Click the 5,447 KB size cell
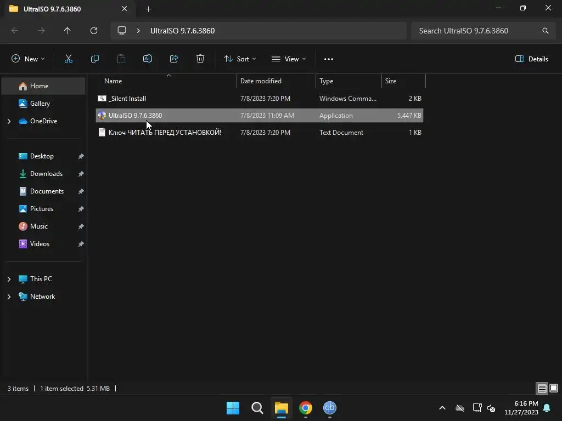 coord(409,115)
